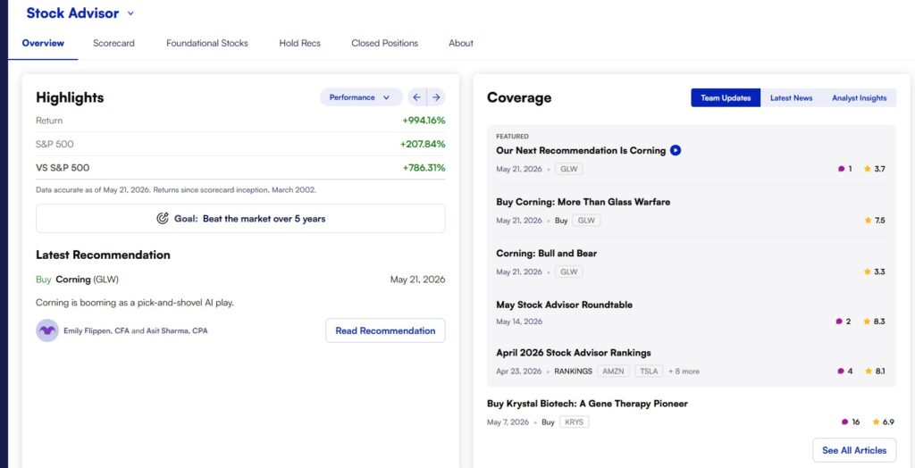This screenshot has width=915, height=468.
Task: Open 'Corning: Bull and Bear' article
Action: click(x=546, y=254)
